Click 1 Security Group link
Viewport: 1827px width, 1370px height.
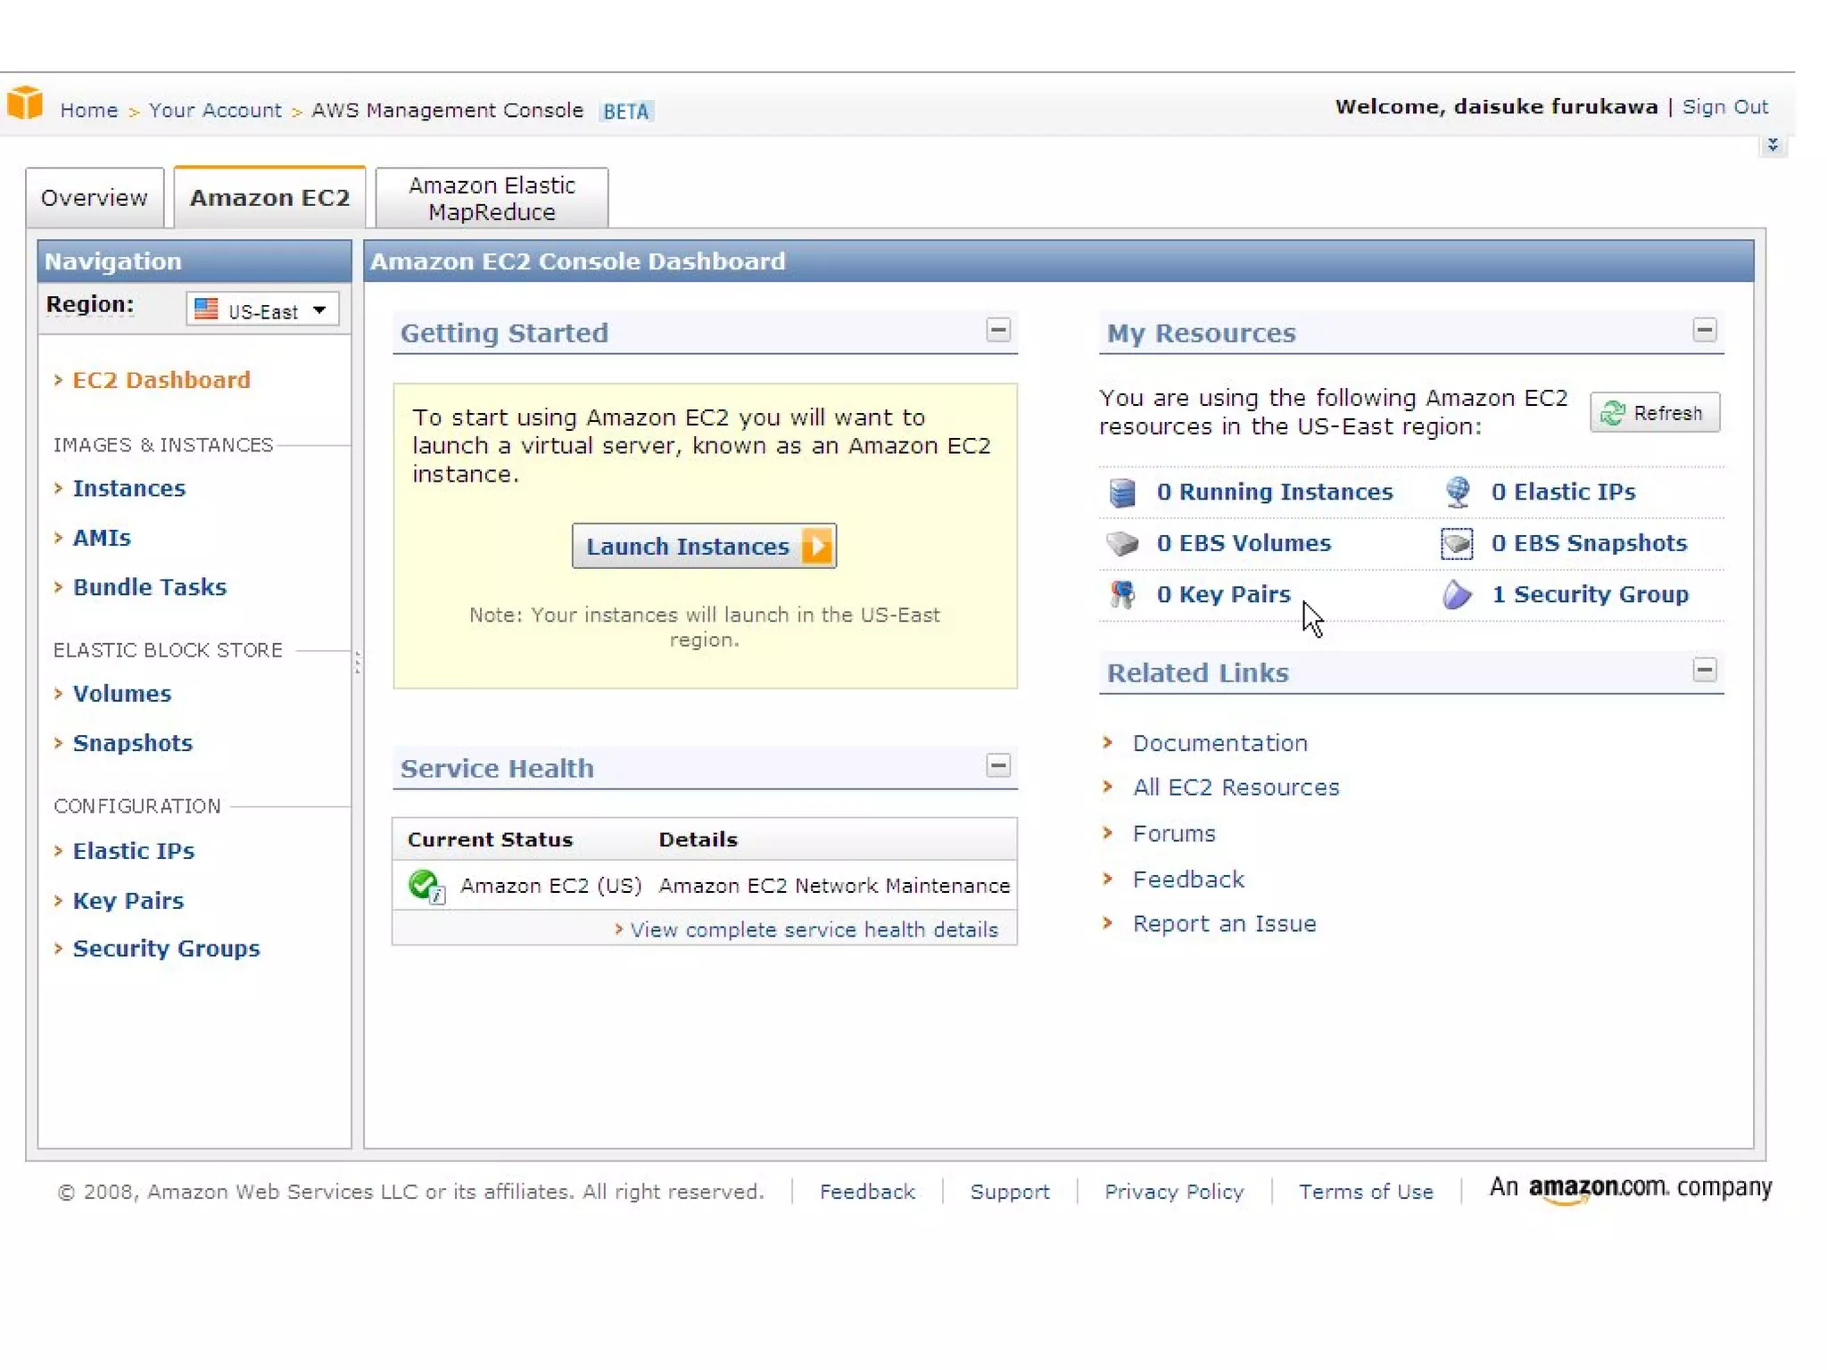(1590, 594)
